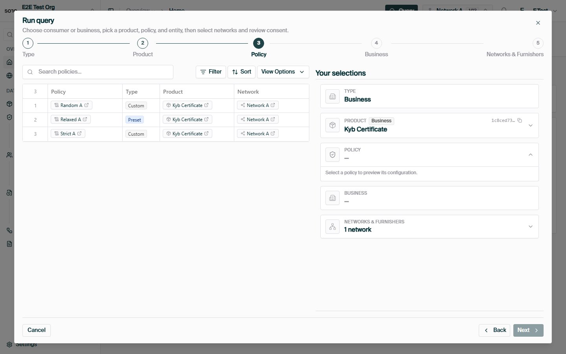Expand the Product Kyb Certificate selection

coord(531,125)
